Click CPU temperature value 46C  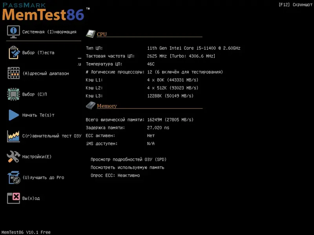pyautogui.click(x=151, y=64)
